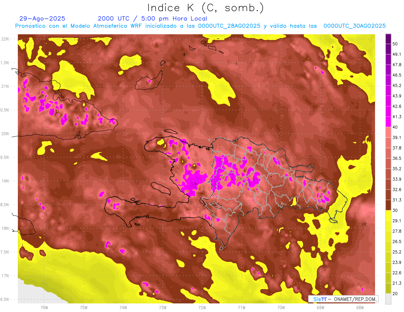Click the '69W' longitude label
404x312 pixels.
(321, 308)
